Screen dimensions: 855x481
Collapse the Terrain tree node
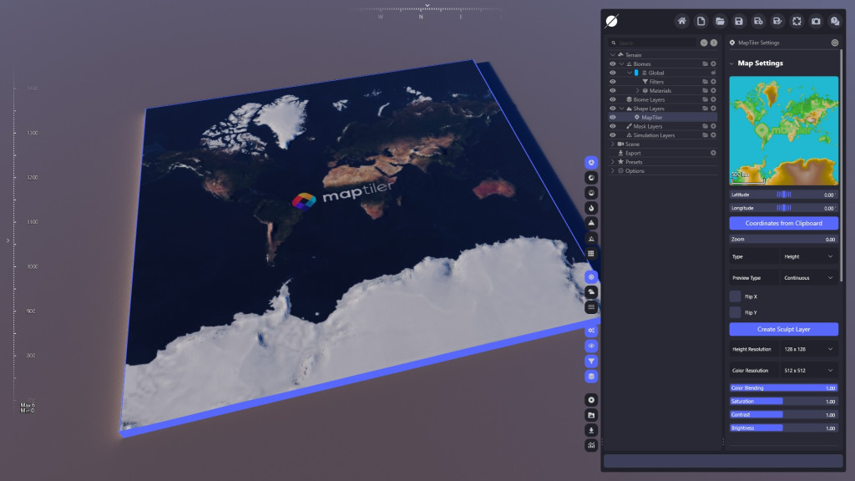pos(612,55)
